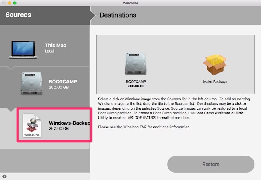Click the 262.00 GB size under Sources BOOTCAMP

pyautogui.click(x=59, y=87)
